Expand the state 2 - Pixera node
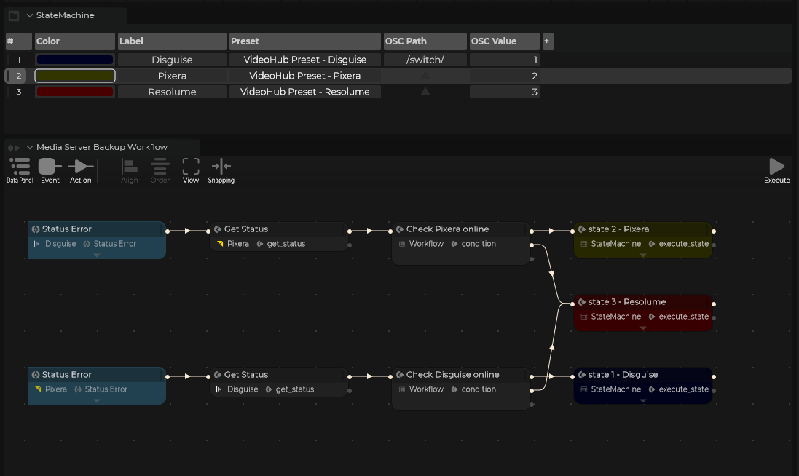The width and height of the screenshot is (799, 476). click(643, 255)
